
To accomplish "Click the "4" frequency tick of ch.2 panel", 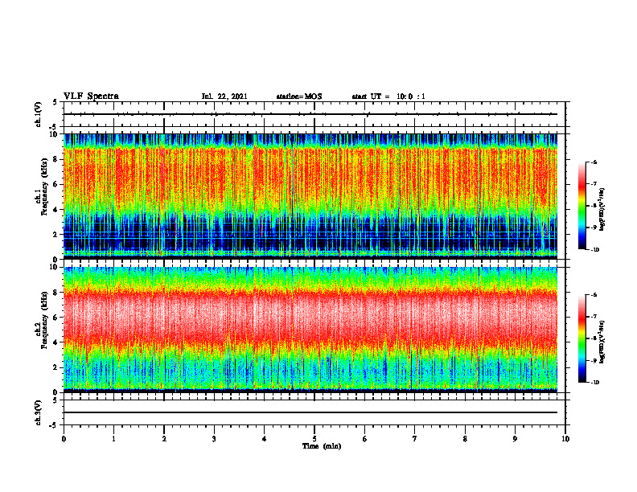I will (56, 342).
